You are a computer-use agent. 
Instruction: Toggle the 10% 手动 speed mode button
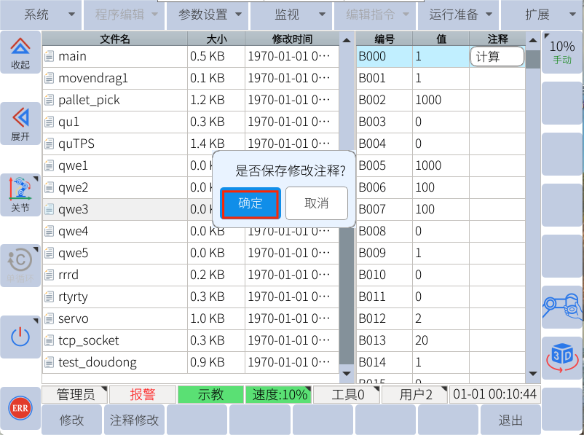pos(562,52)
